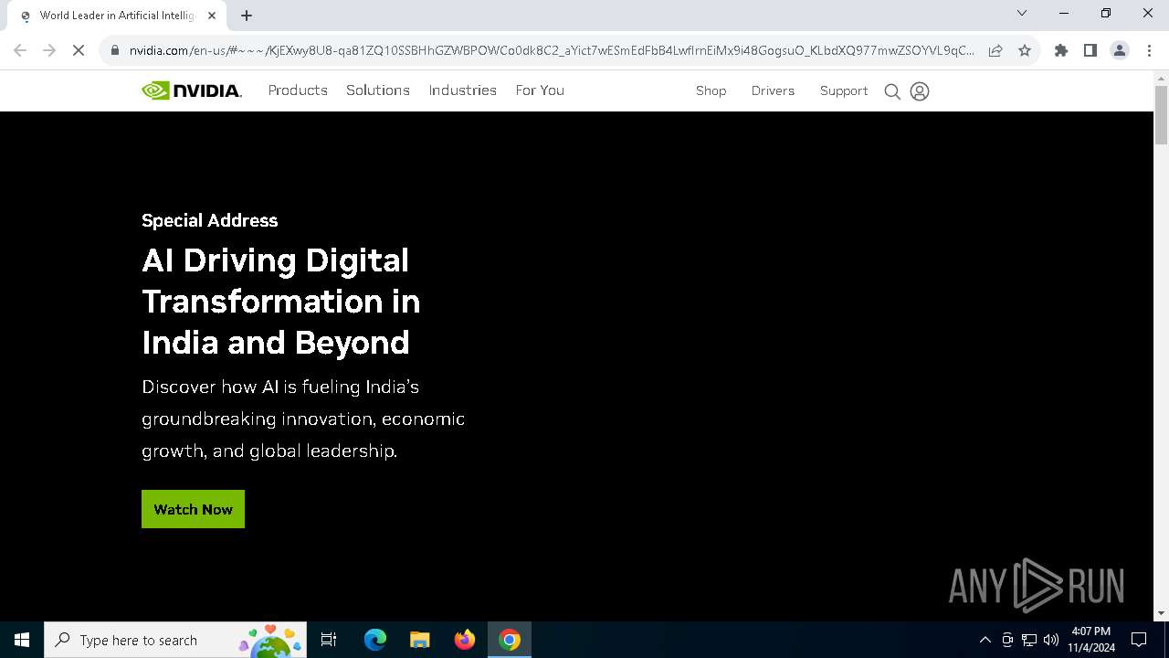Open the site search magnifier icon
This screenshot has width=1169, height=658.
[892, 91]
